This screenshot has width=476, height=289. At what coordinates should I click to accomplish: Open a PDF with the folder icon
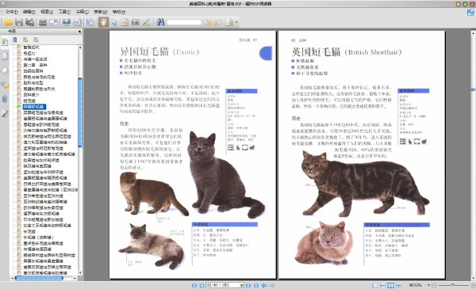click(8, 22)
